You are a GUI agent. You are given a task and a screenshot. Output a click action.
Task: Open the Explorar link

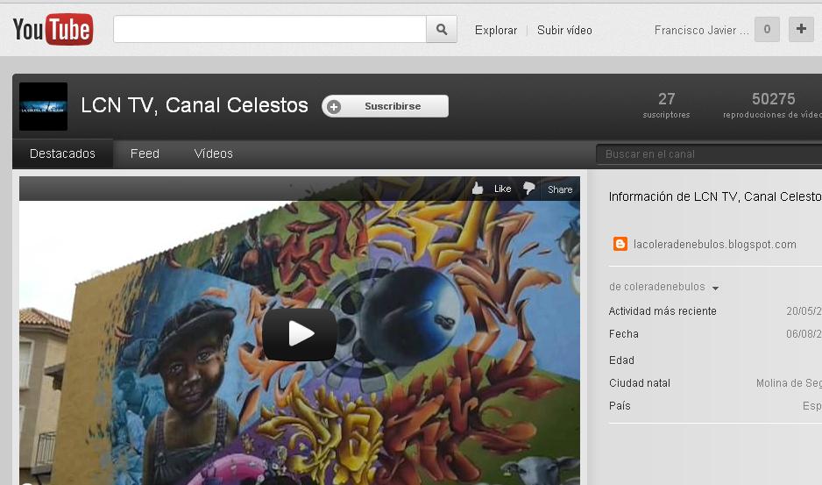click(x=496, y=31)
